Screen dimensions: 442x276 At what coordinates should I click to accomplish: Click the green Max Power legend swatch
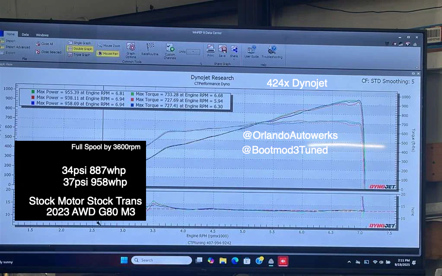33,92
